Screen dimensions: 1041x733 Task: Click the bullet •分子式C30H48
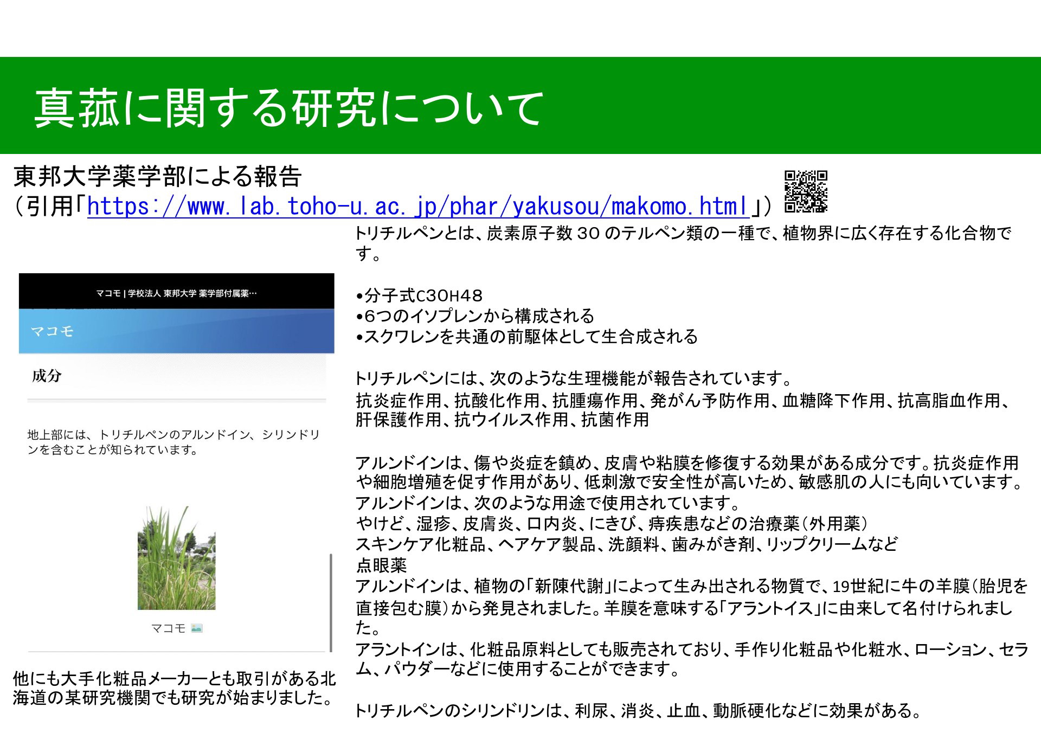point(419,295)
